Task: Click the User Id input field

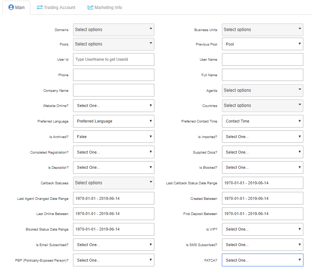Action: point(114,59)
